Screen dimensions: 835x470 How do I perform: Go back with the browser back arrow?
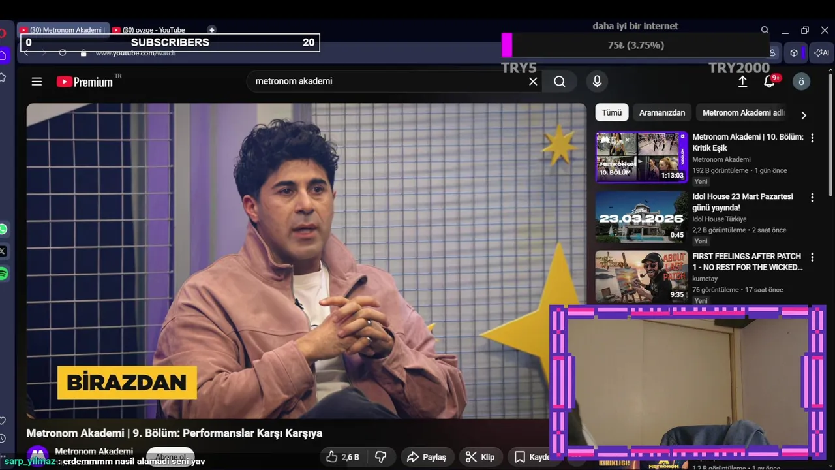[27, 53]
